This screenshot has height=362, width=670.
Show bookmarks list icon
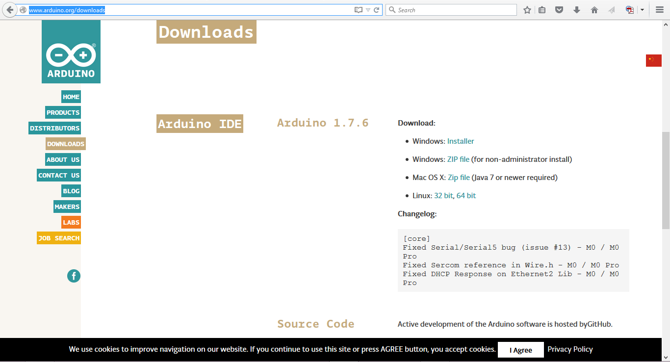point(542,10)
